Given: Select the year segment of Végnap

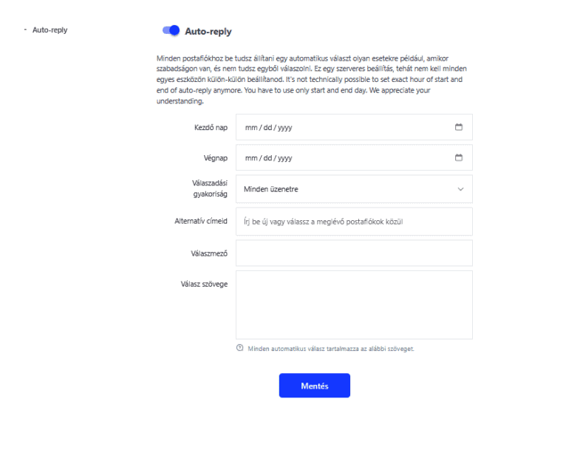Looking at the screenshot, I should (x=285, y=158).
